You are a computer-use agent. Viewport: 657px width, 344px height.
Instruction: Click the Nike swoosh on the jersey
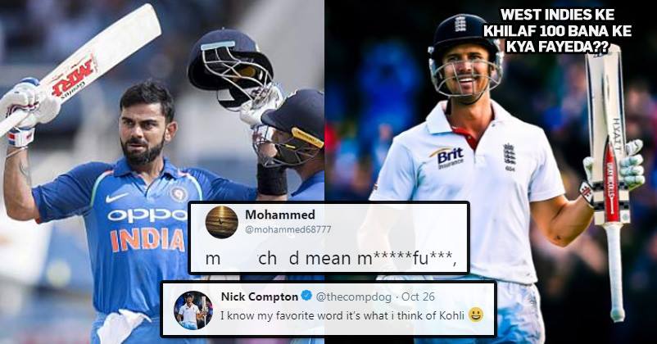(116, 197)
